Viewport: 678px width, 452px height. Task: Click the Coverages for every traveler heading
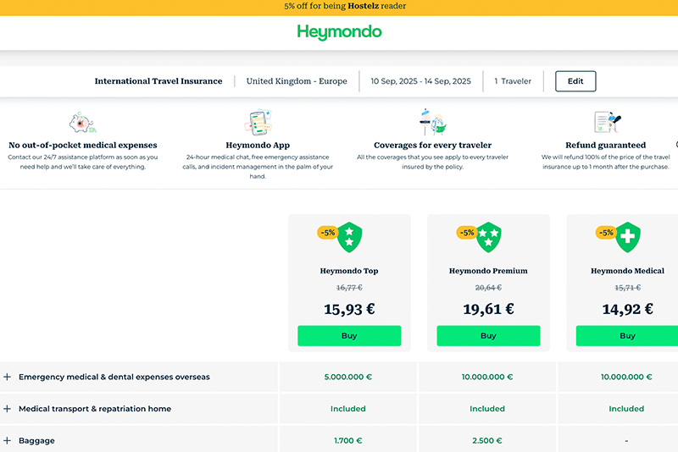(433, 145)
